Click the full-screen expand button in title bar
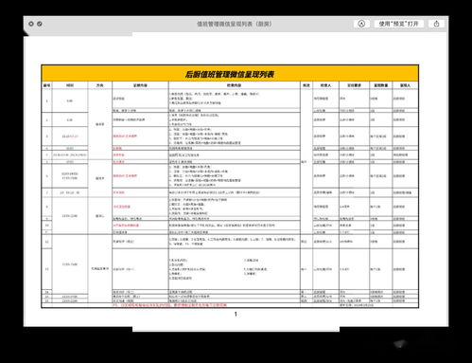This screenshot has height=363, width=472. (40, 24)
